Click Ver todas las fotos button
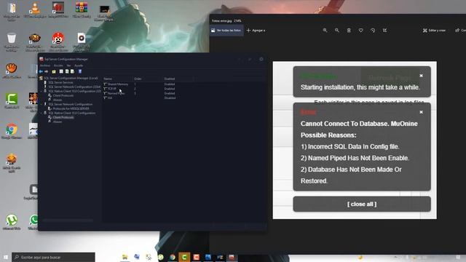 point(226,31)
